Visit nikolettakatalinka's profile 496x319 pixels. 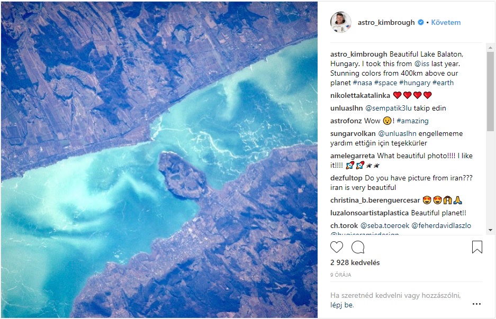point(360,95)
